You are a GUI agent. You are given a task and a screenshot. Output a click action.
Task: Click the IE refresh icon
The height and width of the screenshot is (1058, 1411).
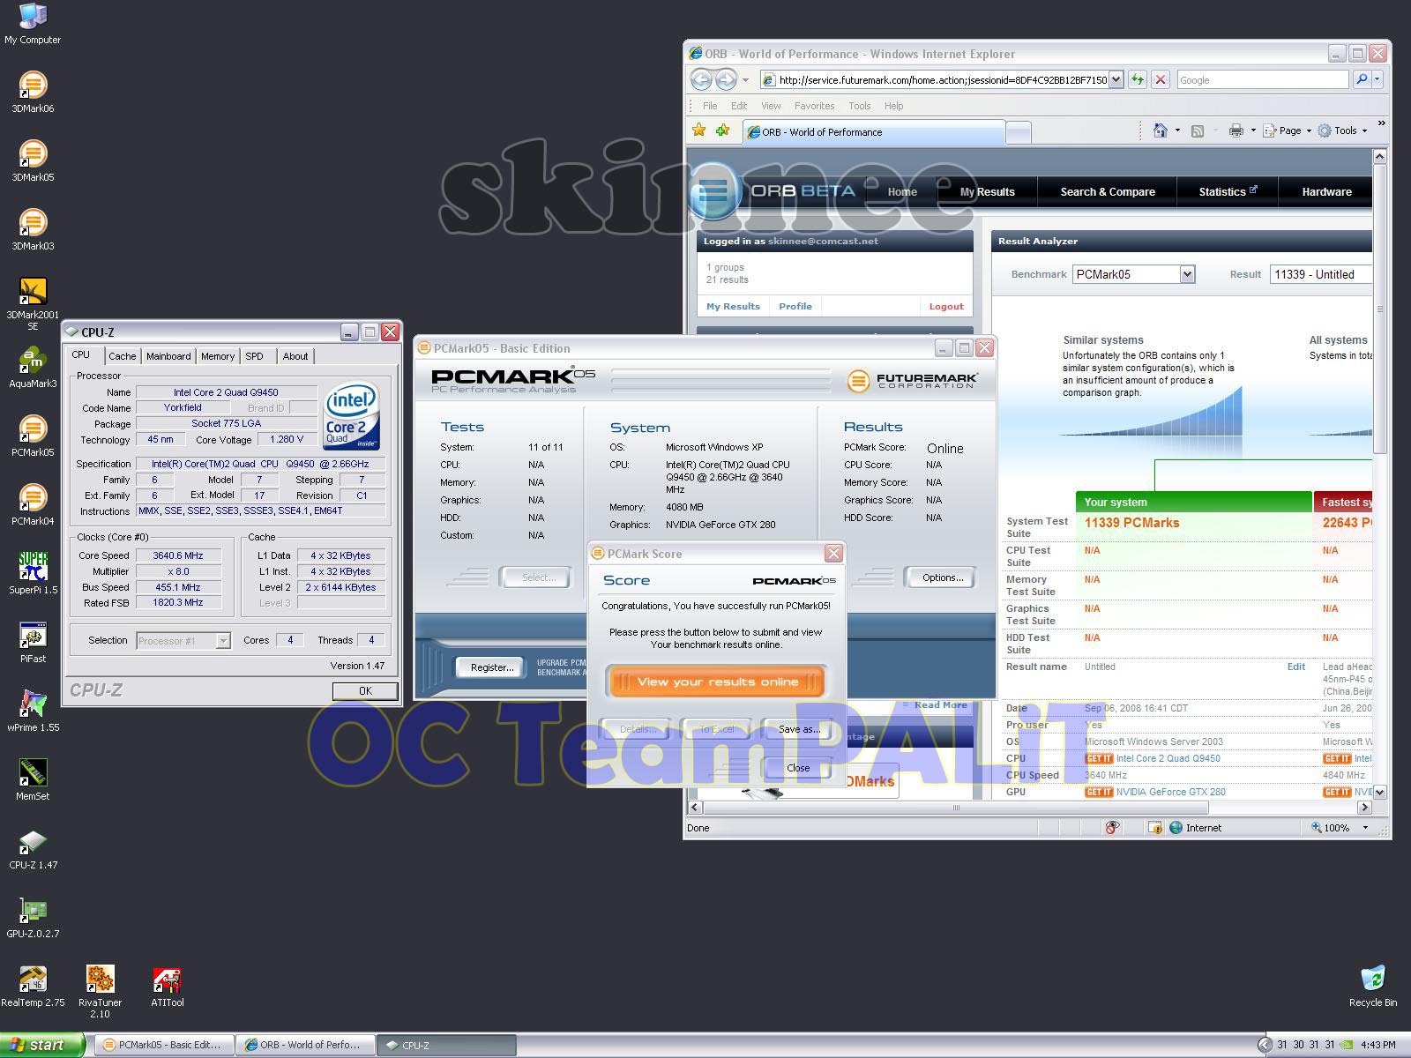coord(1138,79)
